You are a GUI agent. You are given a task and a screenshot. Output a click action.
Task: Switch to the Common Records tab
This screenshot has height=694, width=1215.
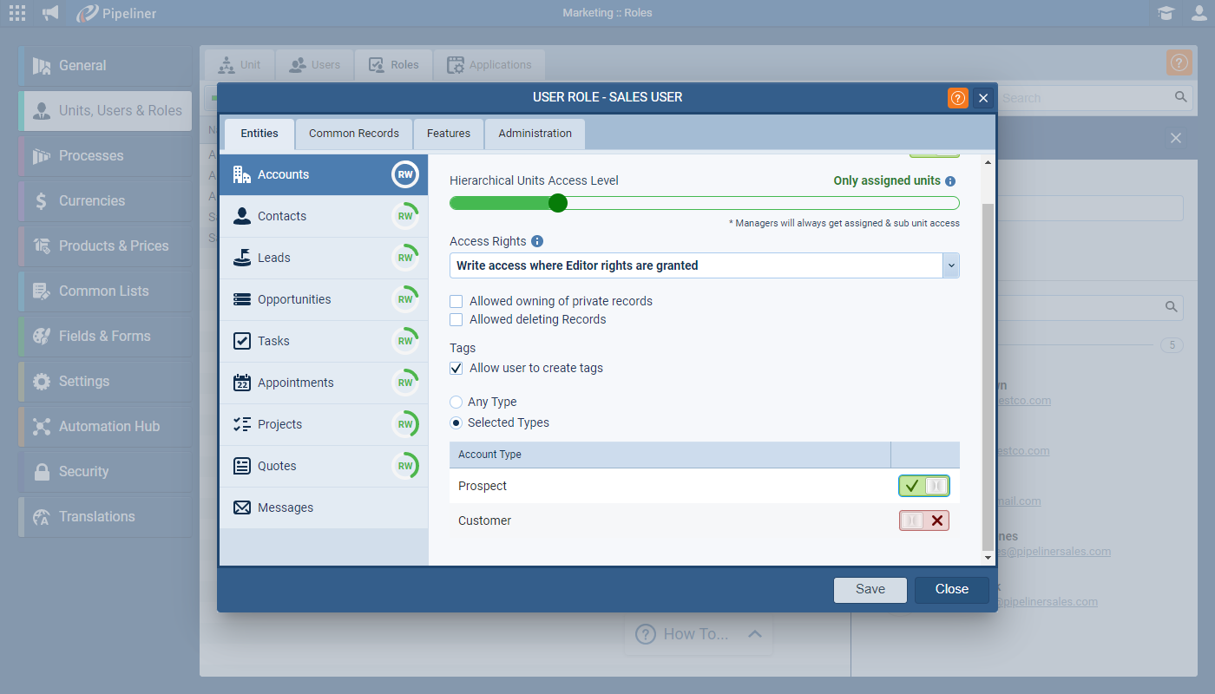tap(354, 134)
